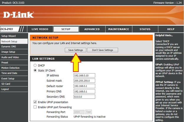184x122 pixels.
Task: Toggle Enable UPnP presentation checkbox
Action: (35, 102)
